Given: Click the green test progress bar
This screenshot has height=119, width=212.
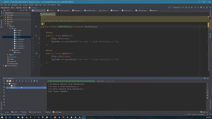Looking at the screenshot, I should (x=72, y=81).
